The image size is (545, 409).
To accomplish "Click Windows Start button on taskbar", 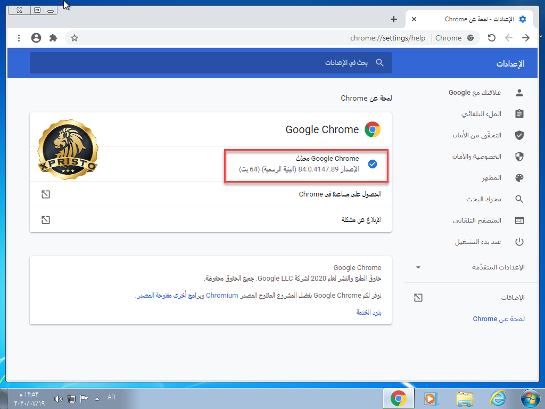I will (x=531, y=398).
